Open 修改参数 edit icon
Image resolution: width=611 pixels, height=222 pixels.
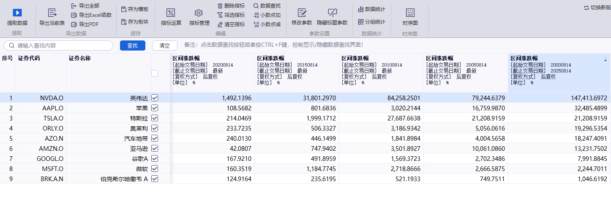coord(302,13)
